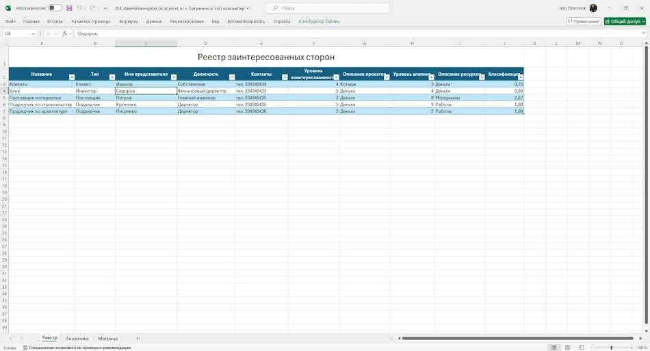
Task: Open the user account avatar
Action: click(x=593, y=8)
